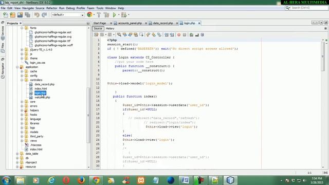
Task: Select the Source view button
Action: [x=98, y=29]
